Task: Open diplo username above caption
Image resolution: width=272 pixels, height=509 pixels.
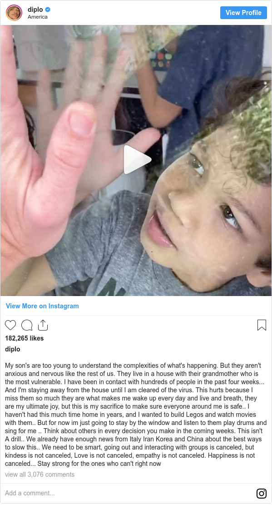Action: tap(13, 349)
